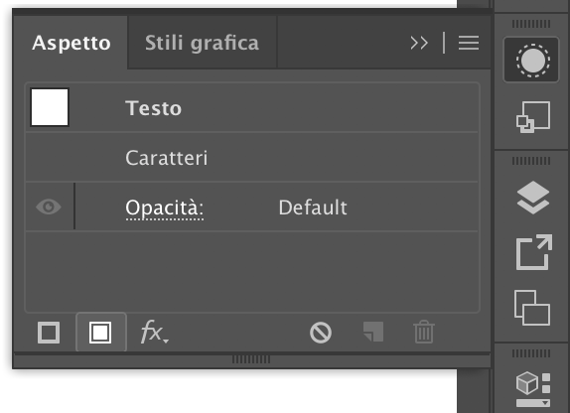This screenshot has height=413, width=570.
Task: Open the Asset Export panel icon
Action: [x=534, y=252]
